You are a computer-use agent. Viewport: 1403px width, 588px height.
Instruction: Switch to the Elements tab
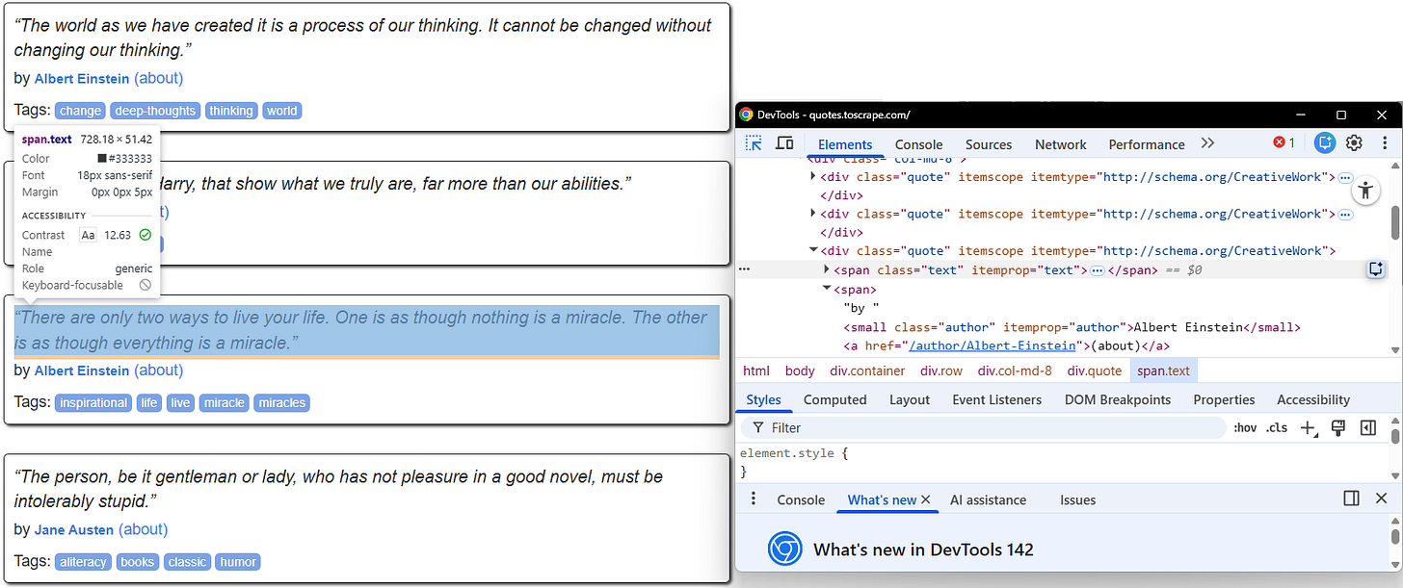click(x=845, y=144)
